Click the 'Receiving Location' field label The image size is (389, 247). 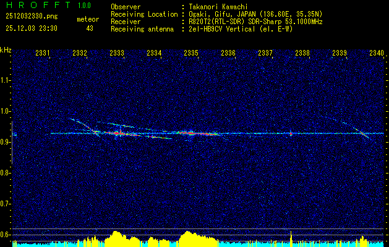pyautogui.click(x=144, y=14)
